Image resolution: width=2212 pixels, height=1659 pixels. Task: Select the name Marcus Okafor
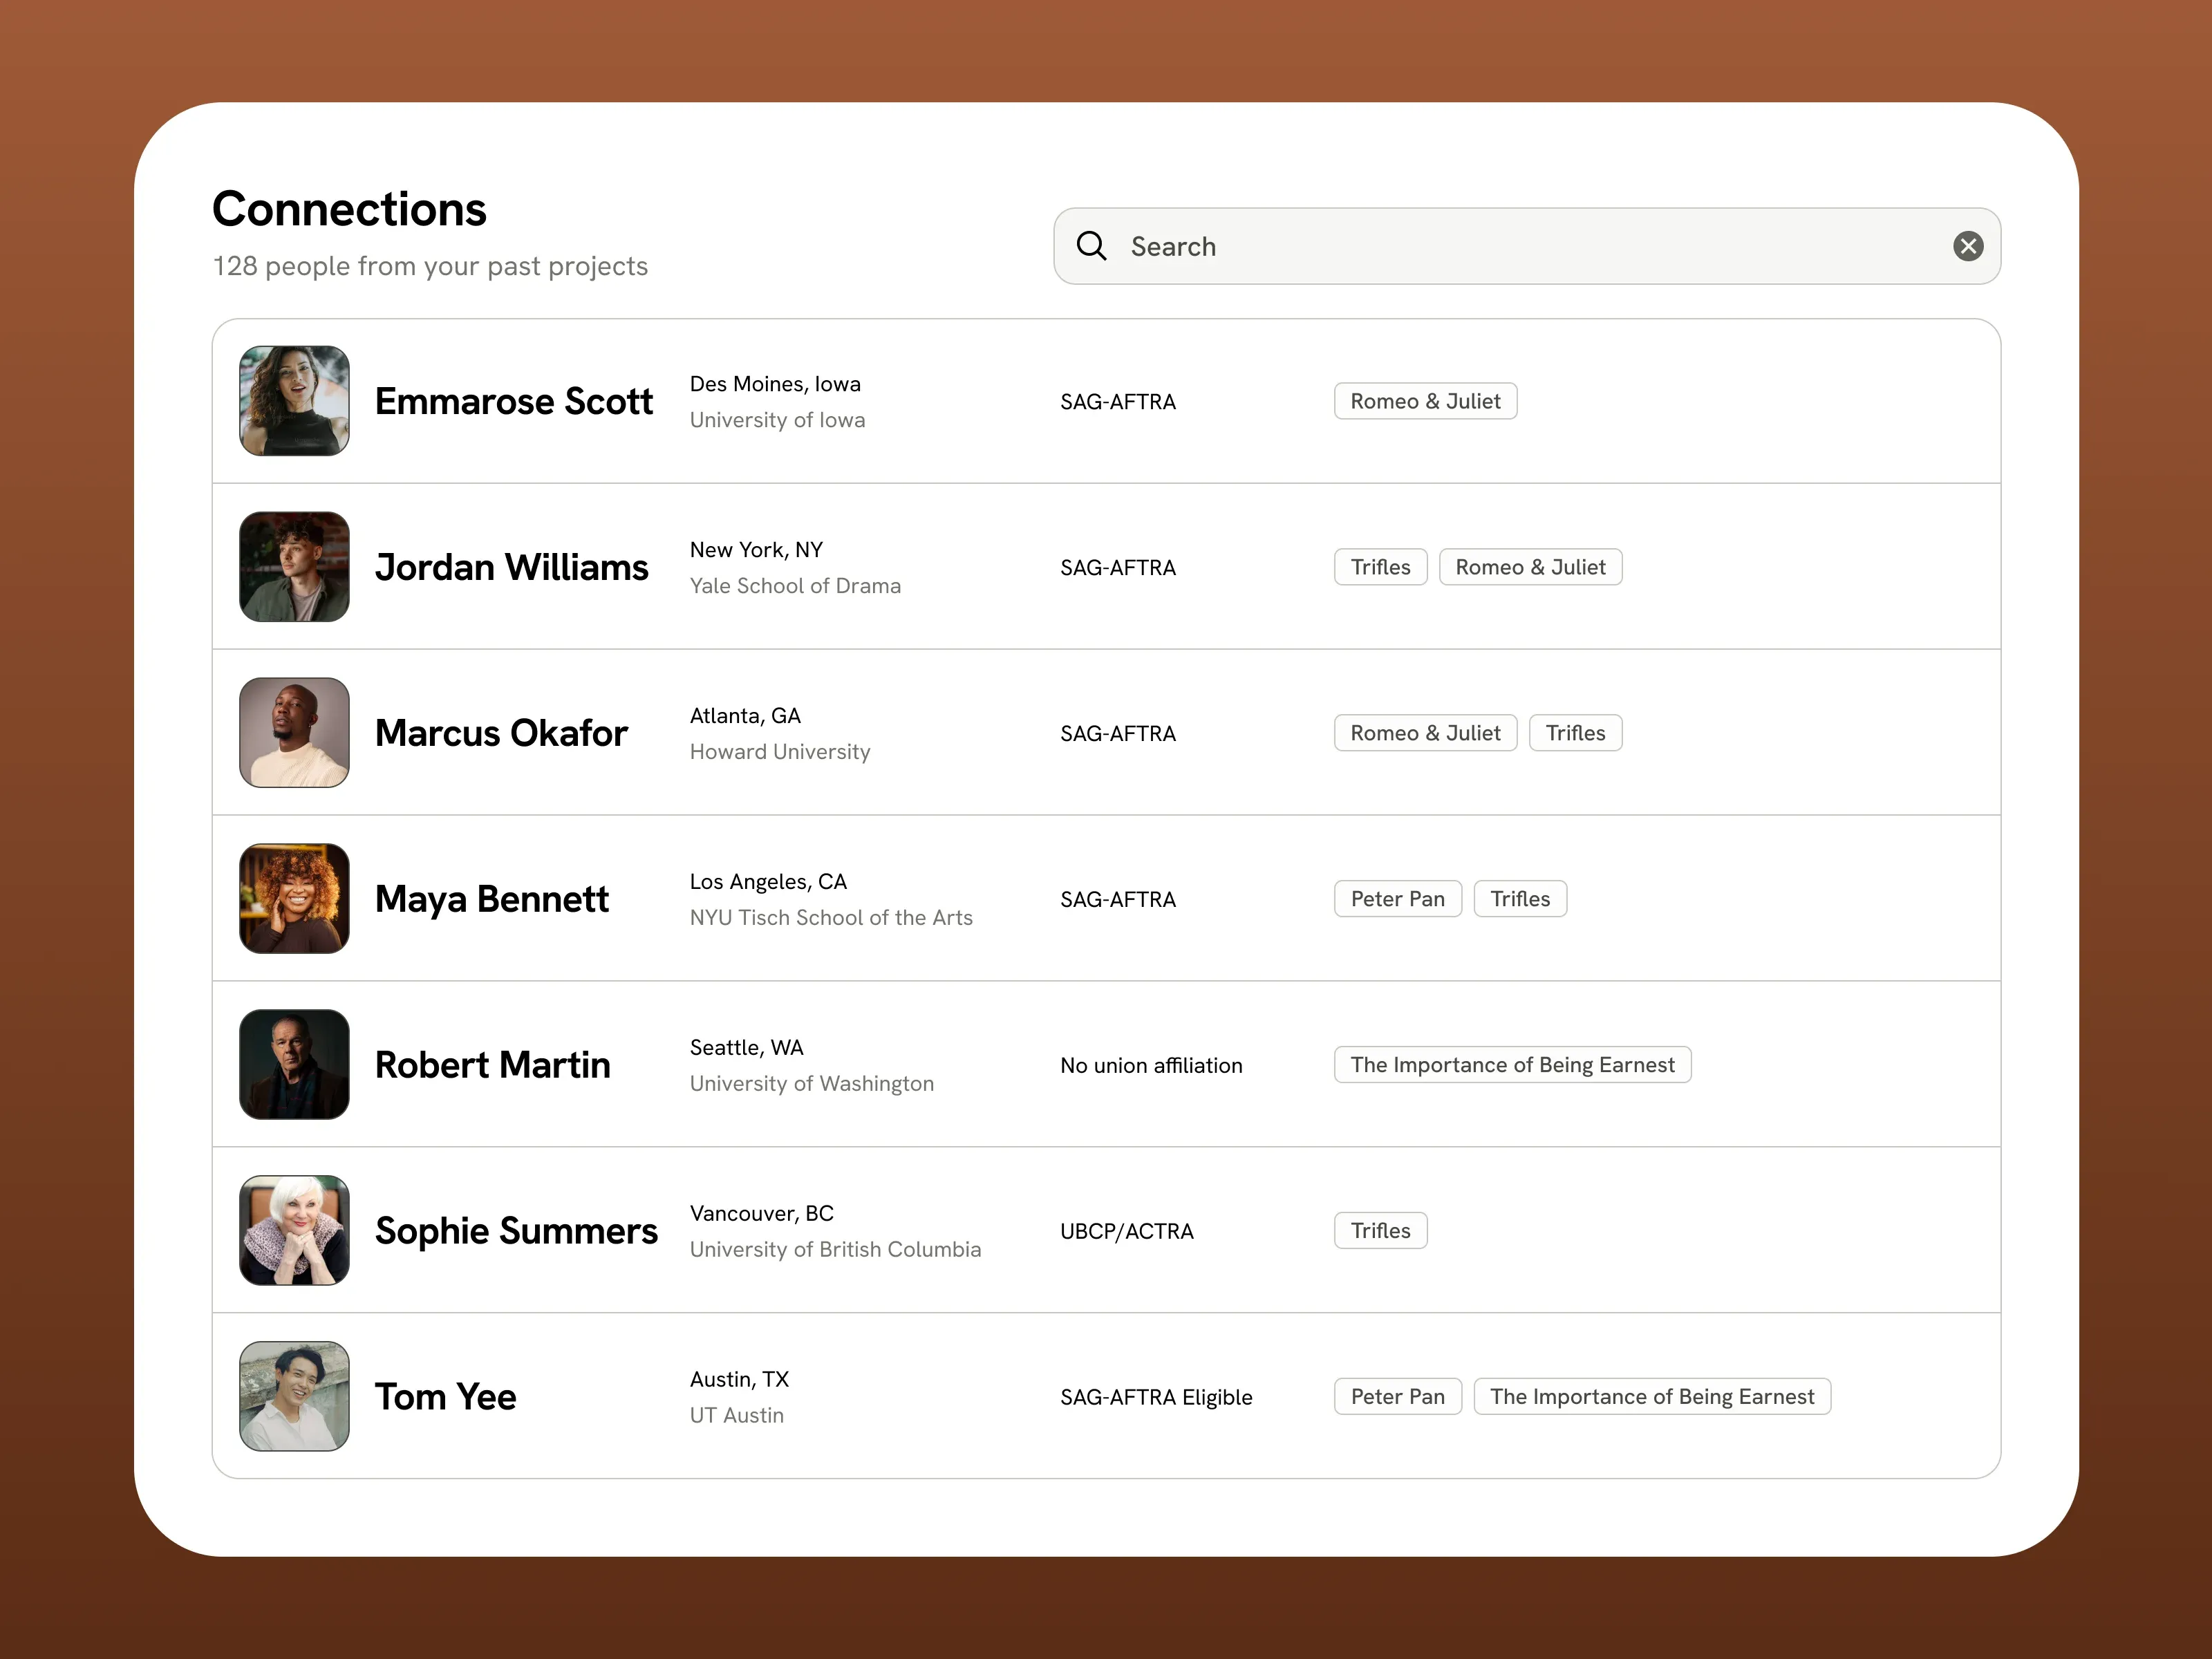[x=501, y=733]
